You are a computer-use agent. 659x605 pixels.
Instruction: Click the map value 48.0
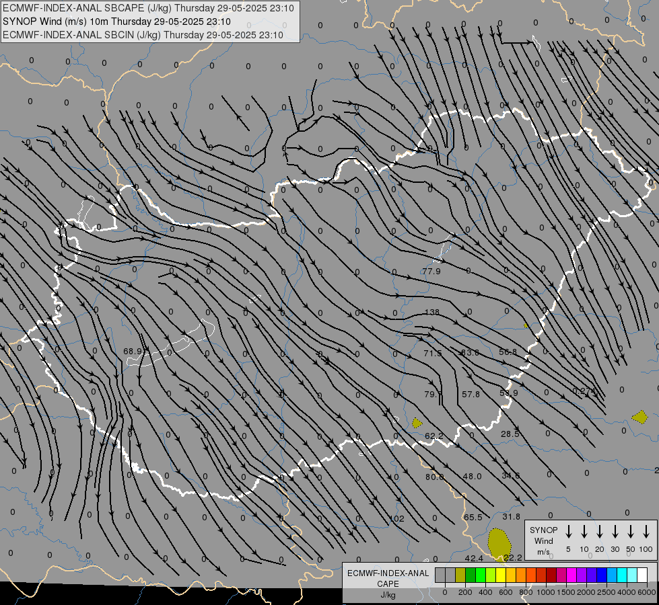(472, 476)
